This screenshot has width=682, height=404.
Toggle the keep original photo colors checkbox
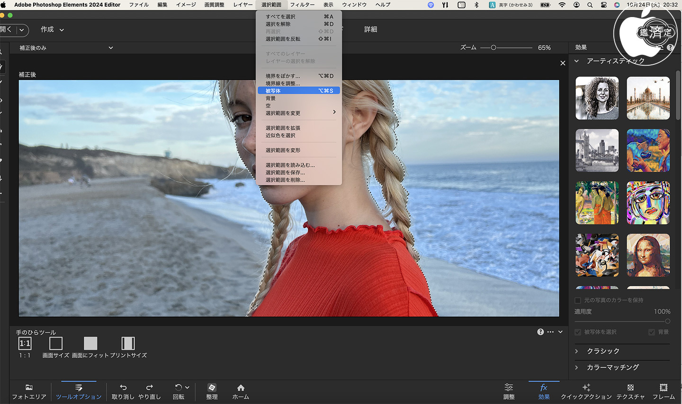(x=578, y=300)
